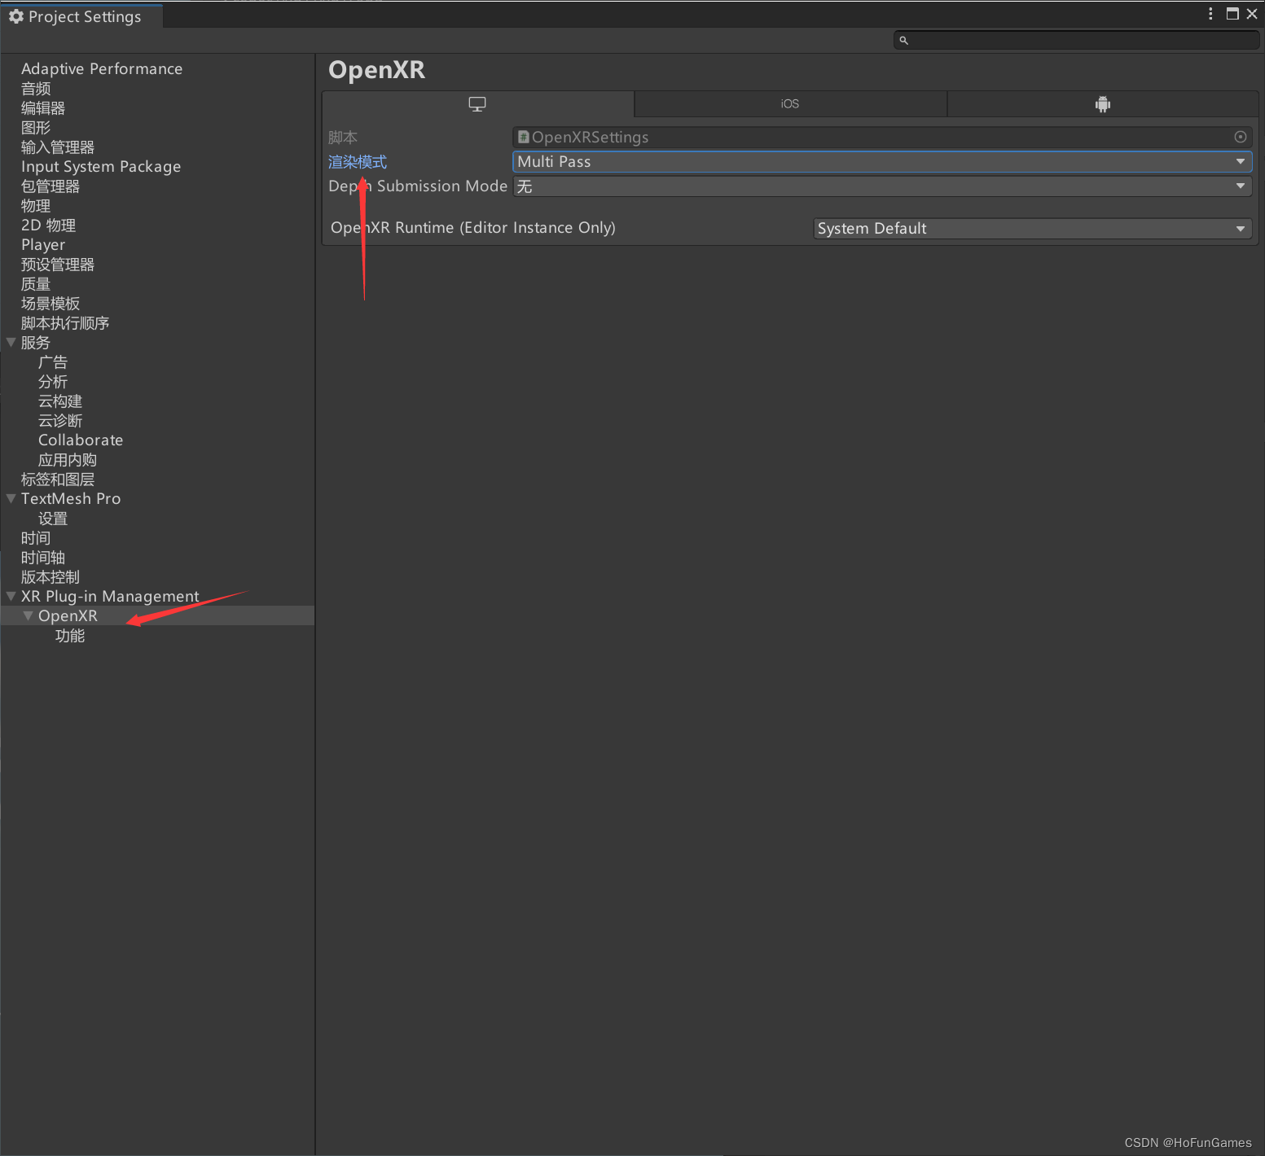This screenshot has width=1265, height=1156.
Task: Select 应用内购 under 服务
Action: 68,460
